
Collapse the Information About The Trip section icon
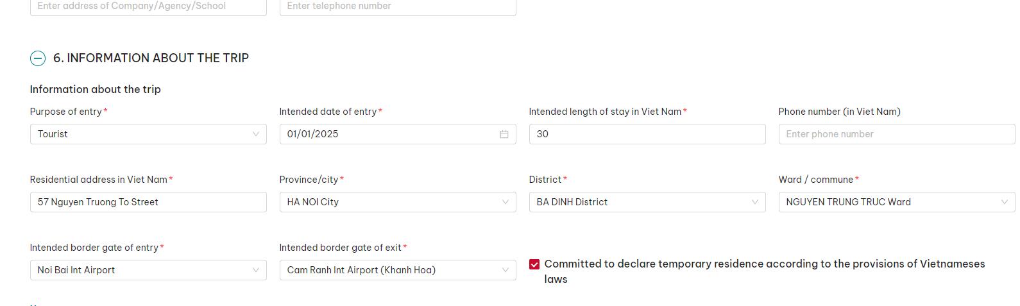38,58
